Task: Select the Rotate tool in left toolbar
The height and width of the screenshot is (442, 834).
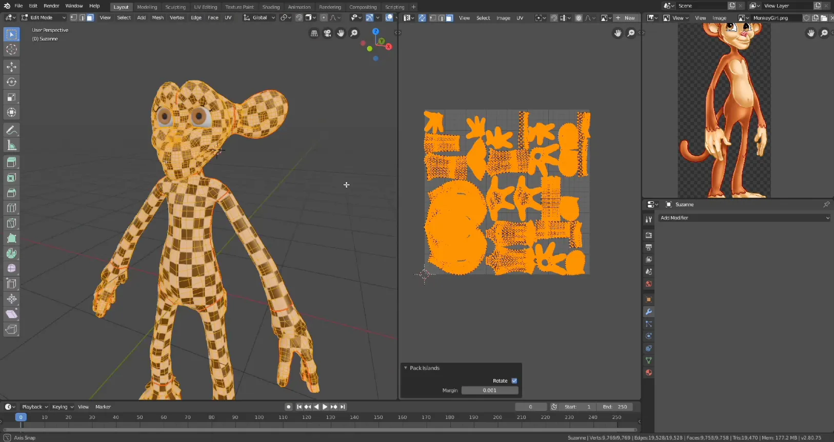Action: pos(11,82)
